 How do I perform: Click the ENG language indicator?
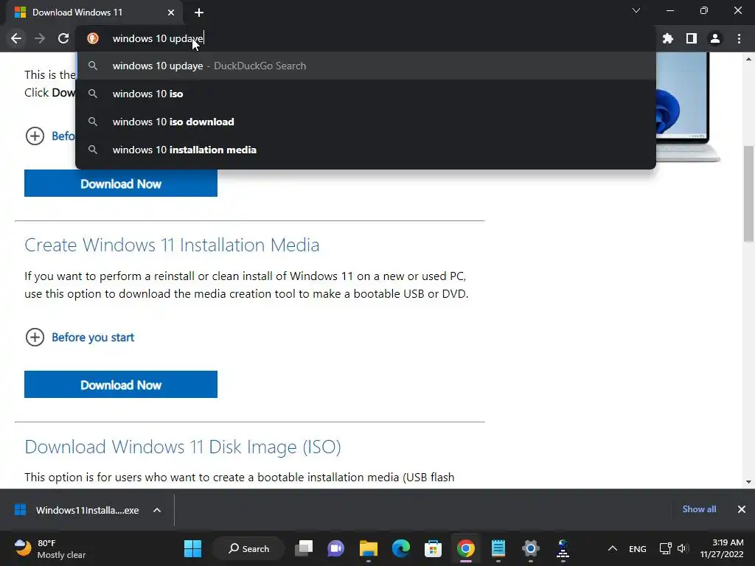point(638,548)
